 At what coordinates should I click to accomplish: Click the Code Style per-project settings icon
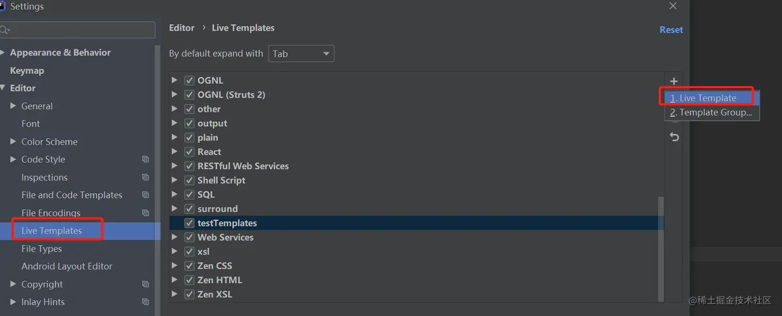[x=145, y=160]
